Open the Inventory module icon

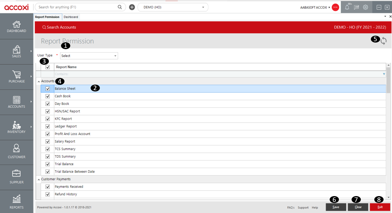16,127
